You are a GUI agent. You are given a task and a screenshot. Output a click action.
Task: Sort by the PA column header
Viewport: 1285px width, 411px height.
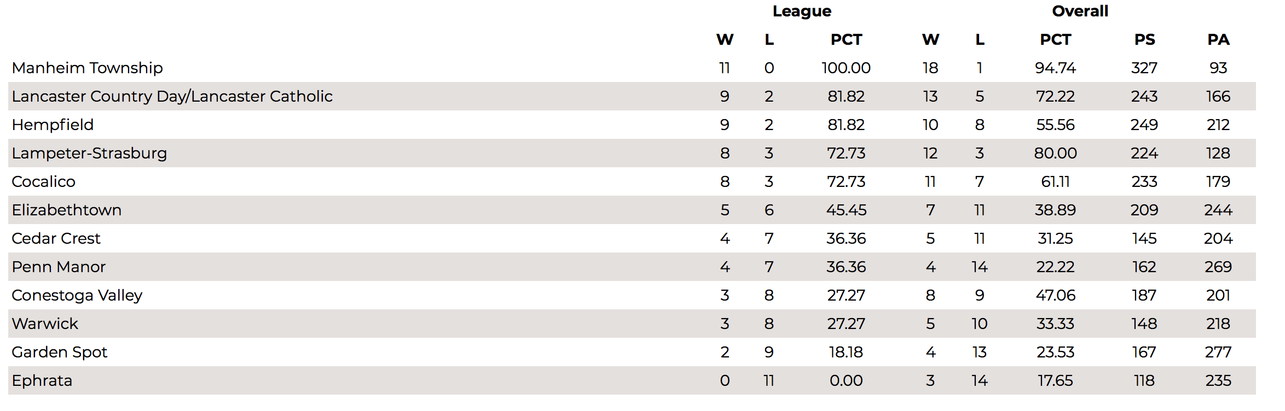coord(1218,39)
